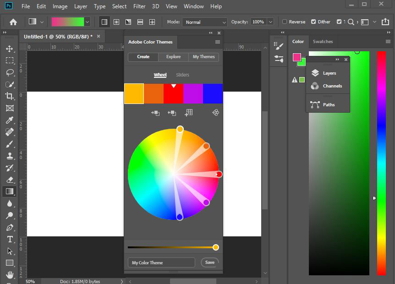This screenshot has height=284, width=395.
Task: Select the Frame tool
Action: pos(10,108)
